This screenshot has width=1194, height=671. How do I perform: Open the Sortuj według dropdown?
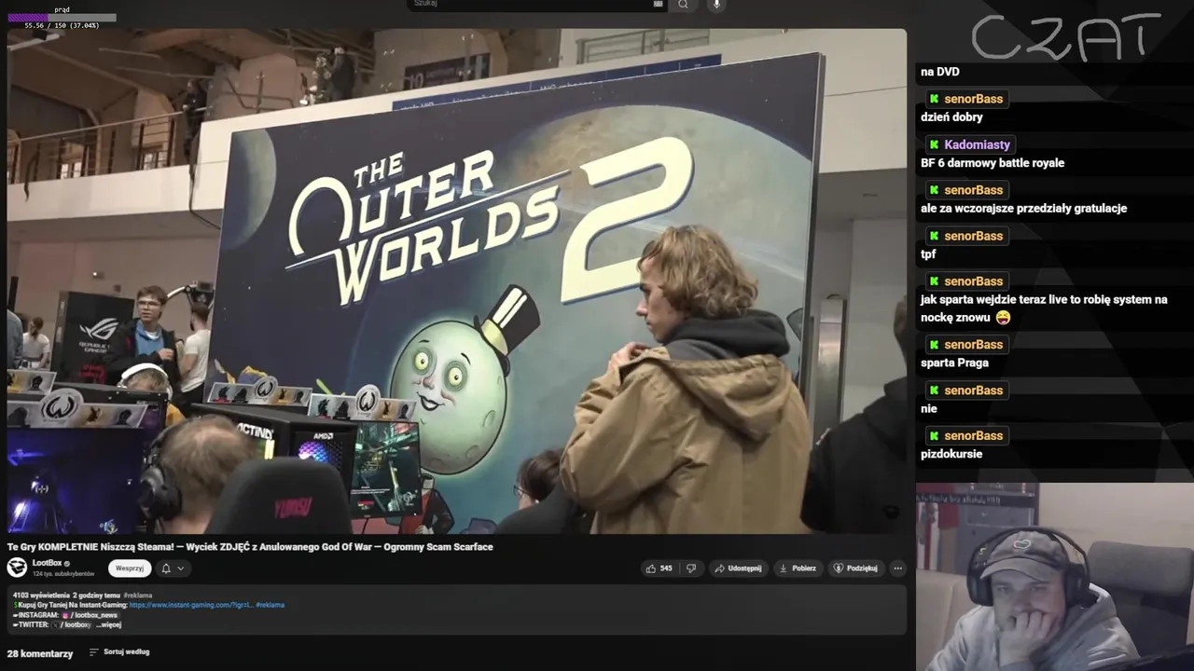119,652
